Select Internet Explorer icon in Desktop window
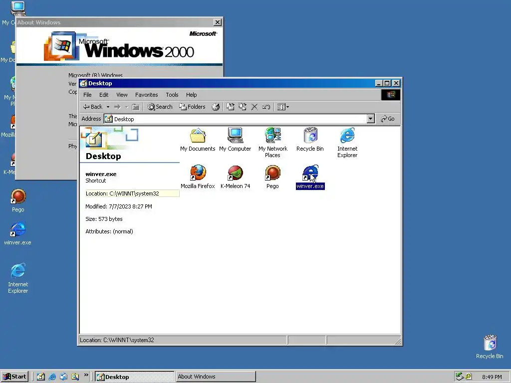The width and height of the screenshot is (511, 383). pyautogui.click(x=347, y=143)
